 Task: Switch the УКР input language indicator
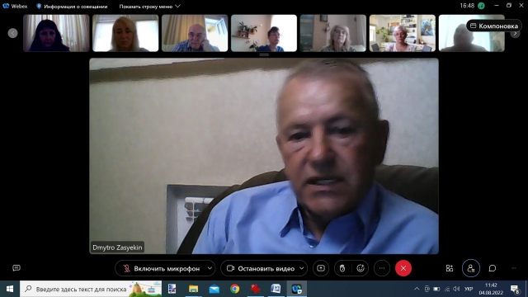(469, 289)
